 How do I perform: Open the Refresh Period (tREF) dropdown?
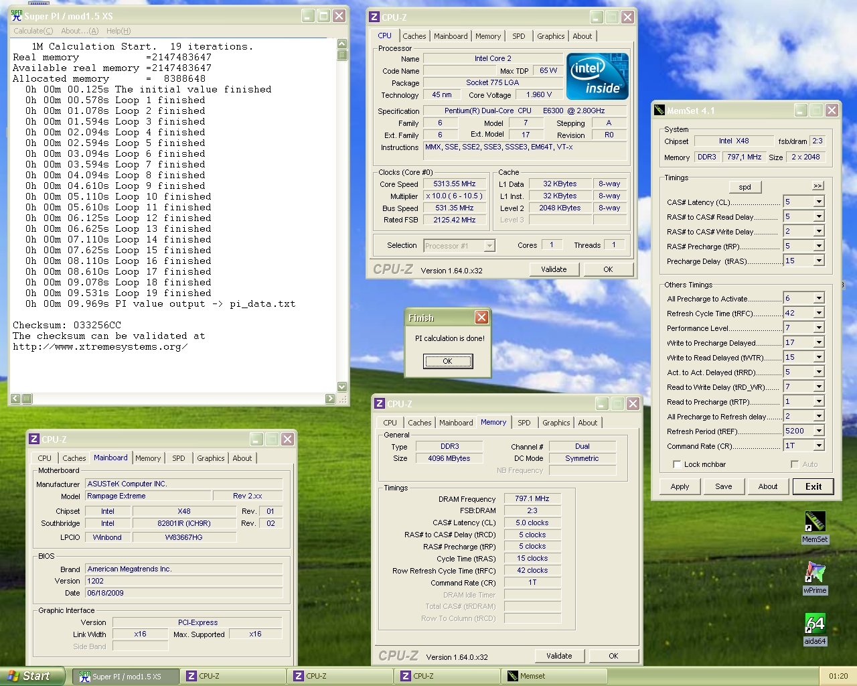[818, 431]
